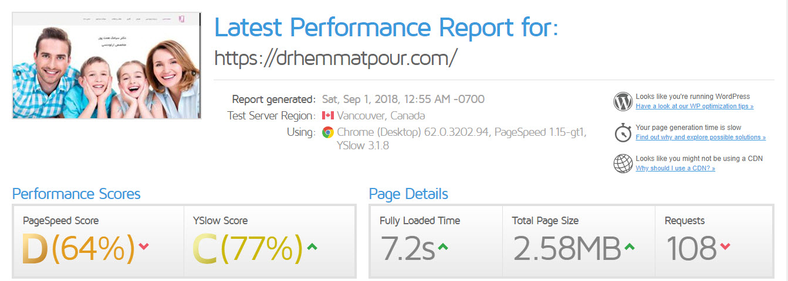Viewport: 788px width, 281px height.
Task: Click green arrow next to 2.58MB page size
Action: [630, 247]
